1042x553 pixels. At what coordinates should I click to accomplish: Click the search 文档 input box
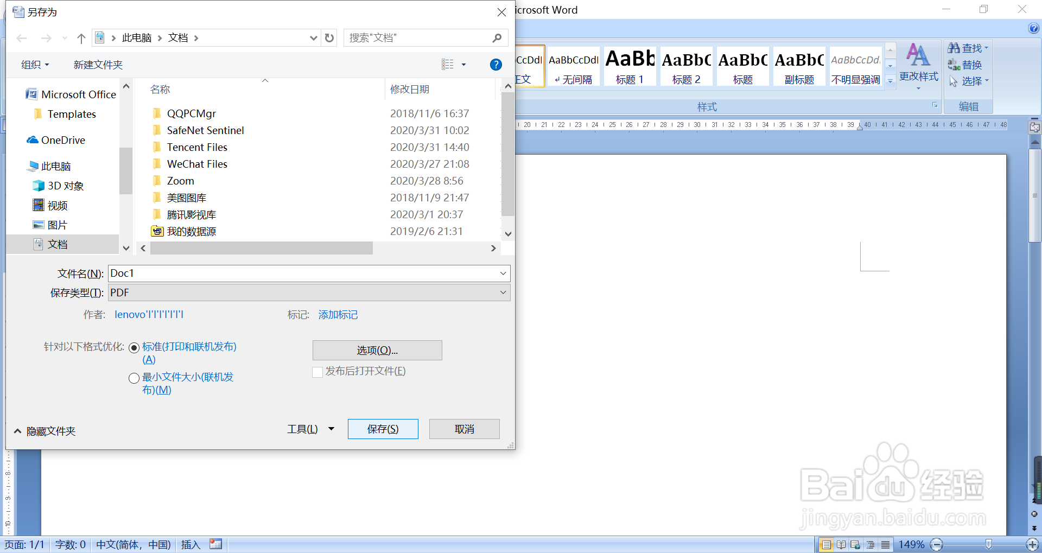pyautogui.click(x=418, y=38)
